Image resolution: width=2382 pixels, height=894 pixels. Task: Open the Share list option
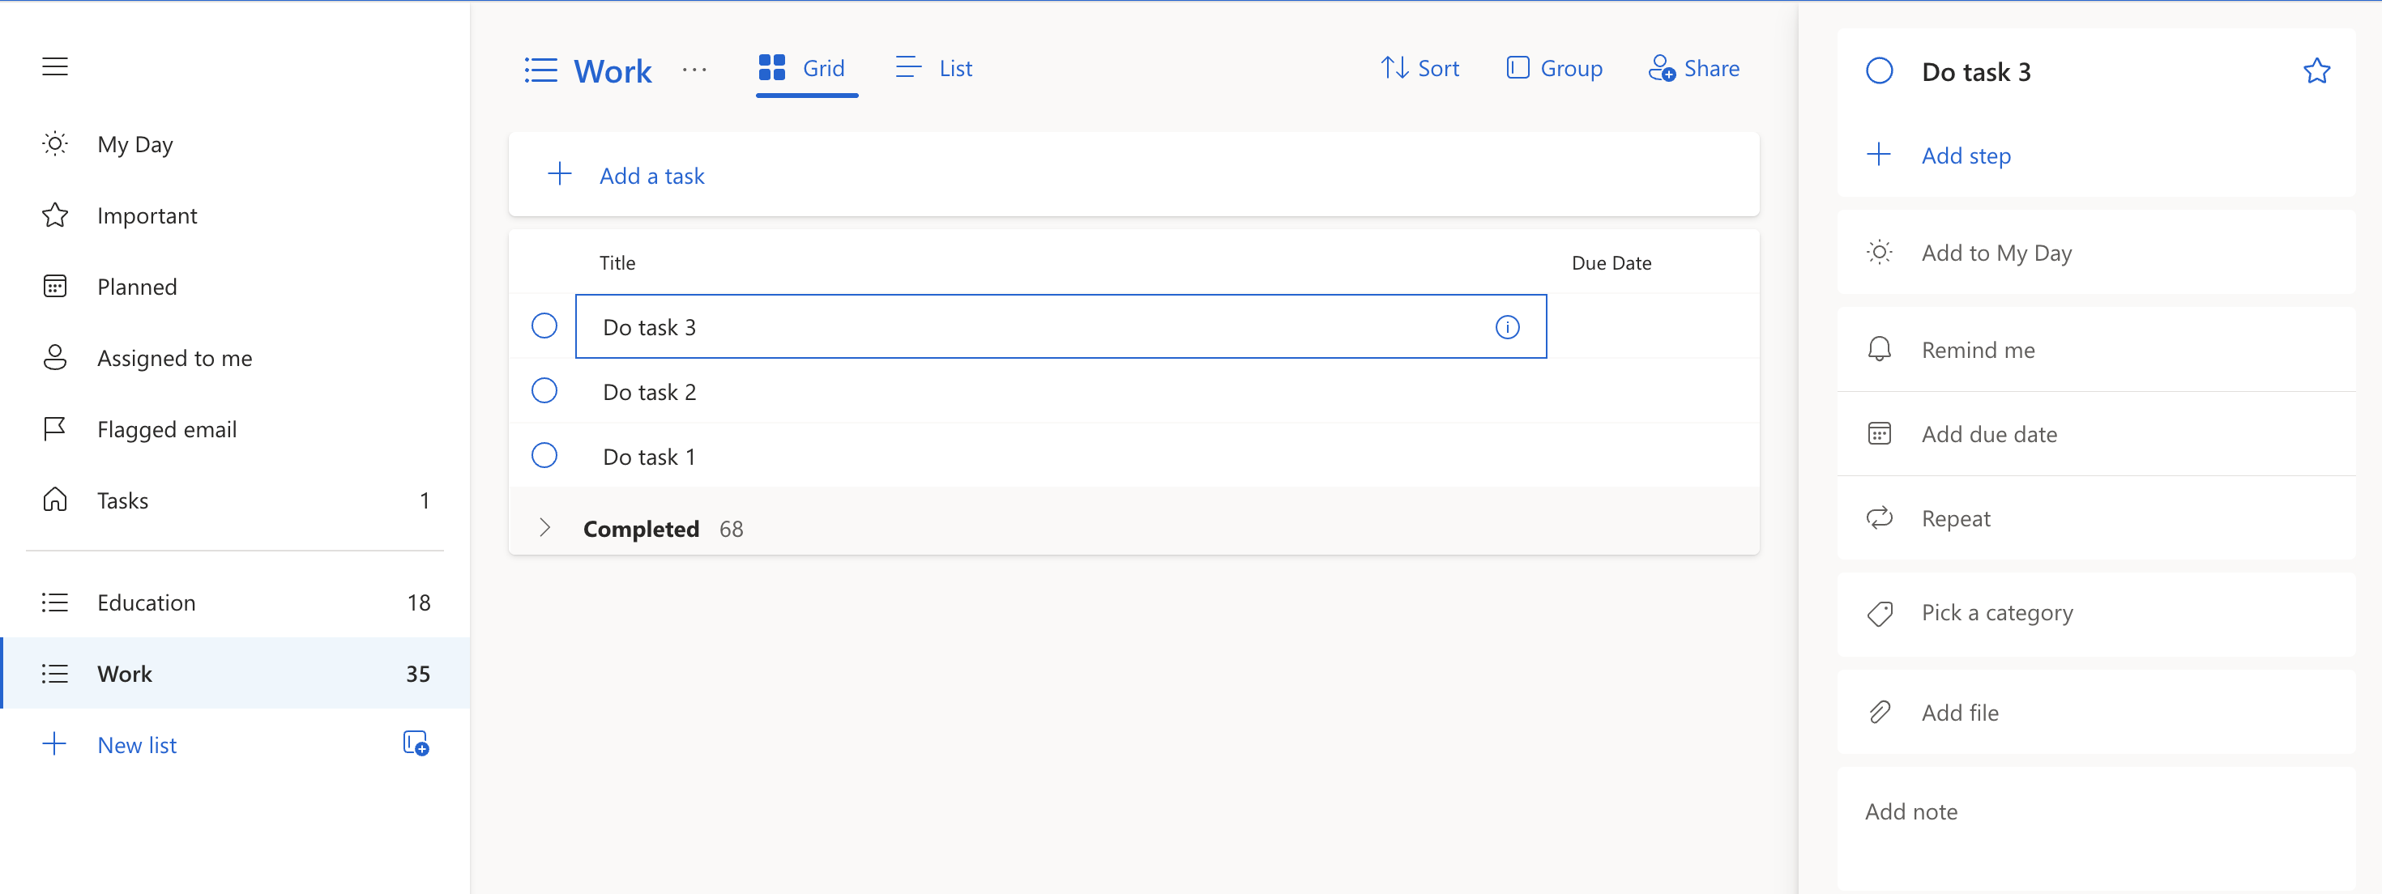click(x=1693, y=68)
